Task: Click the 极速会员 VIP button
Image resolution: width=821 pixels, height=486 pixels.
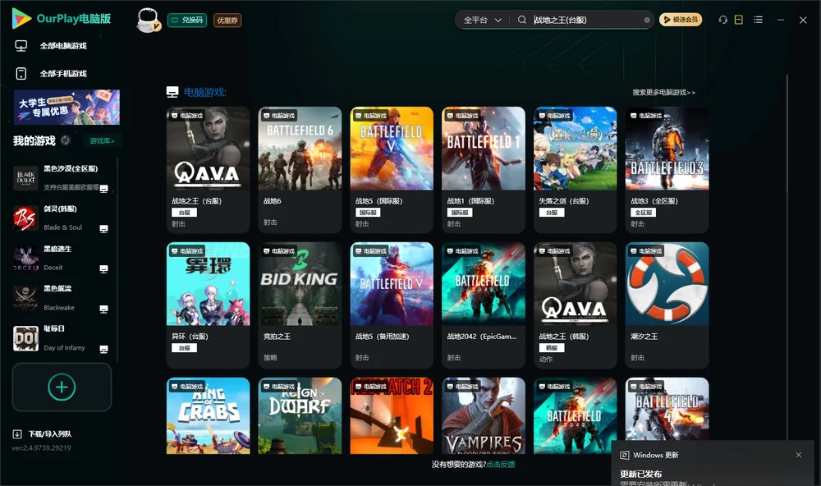Action: (x=681, y=20)
